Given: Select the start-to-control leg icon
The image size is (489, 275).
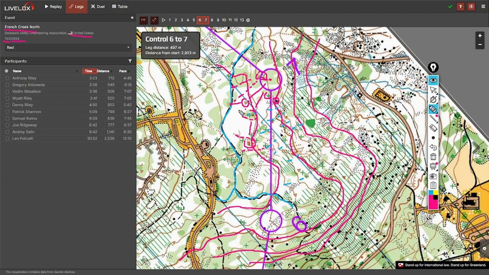Looking at the screenshot, I should pos(143,20).
